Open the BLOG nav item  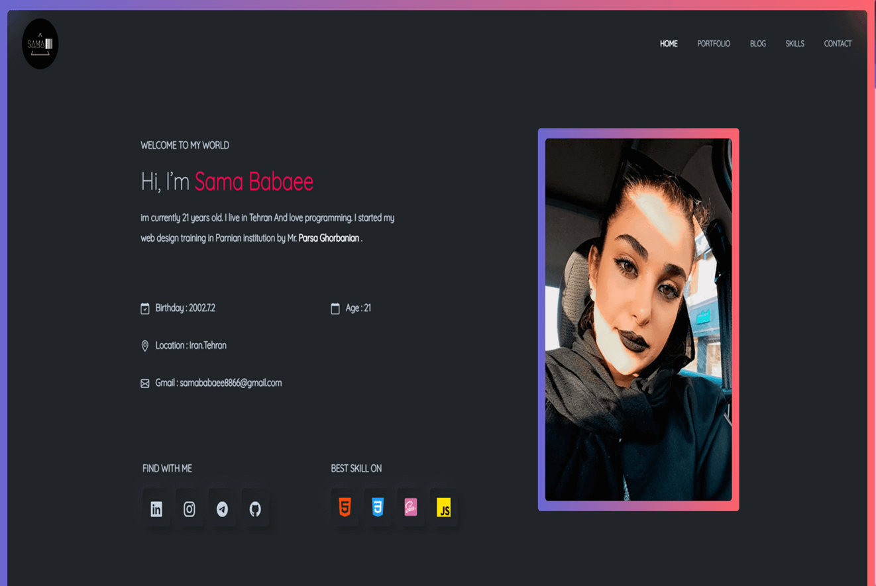coord(758,44)
